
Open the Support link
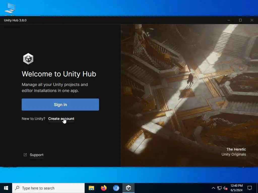pos(37,155)
